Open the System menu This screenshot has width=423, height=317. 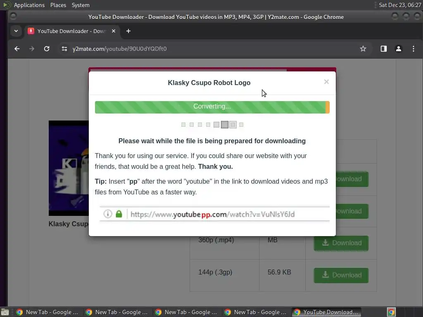coord(81,5)
